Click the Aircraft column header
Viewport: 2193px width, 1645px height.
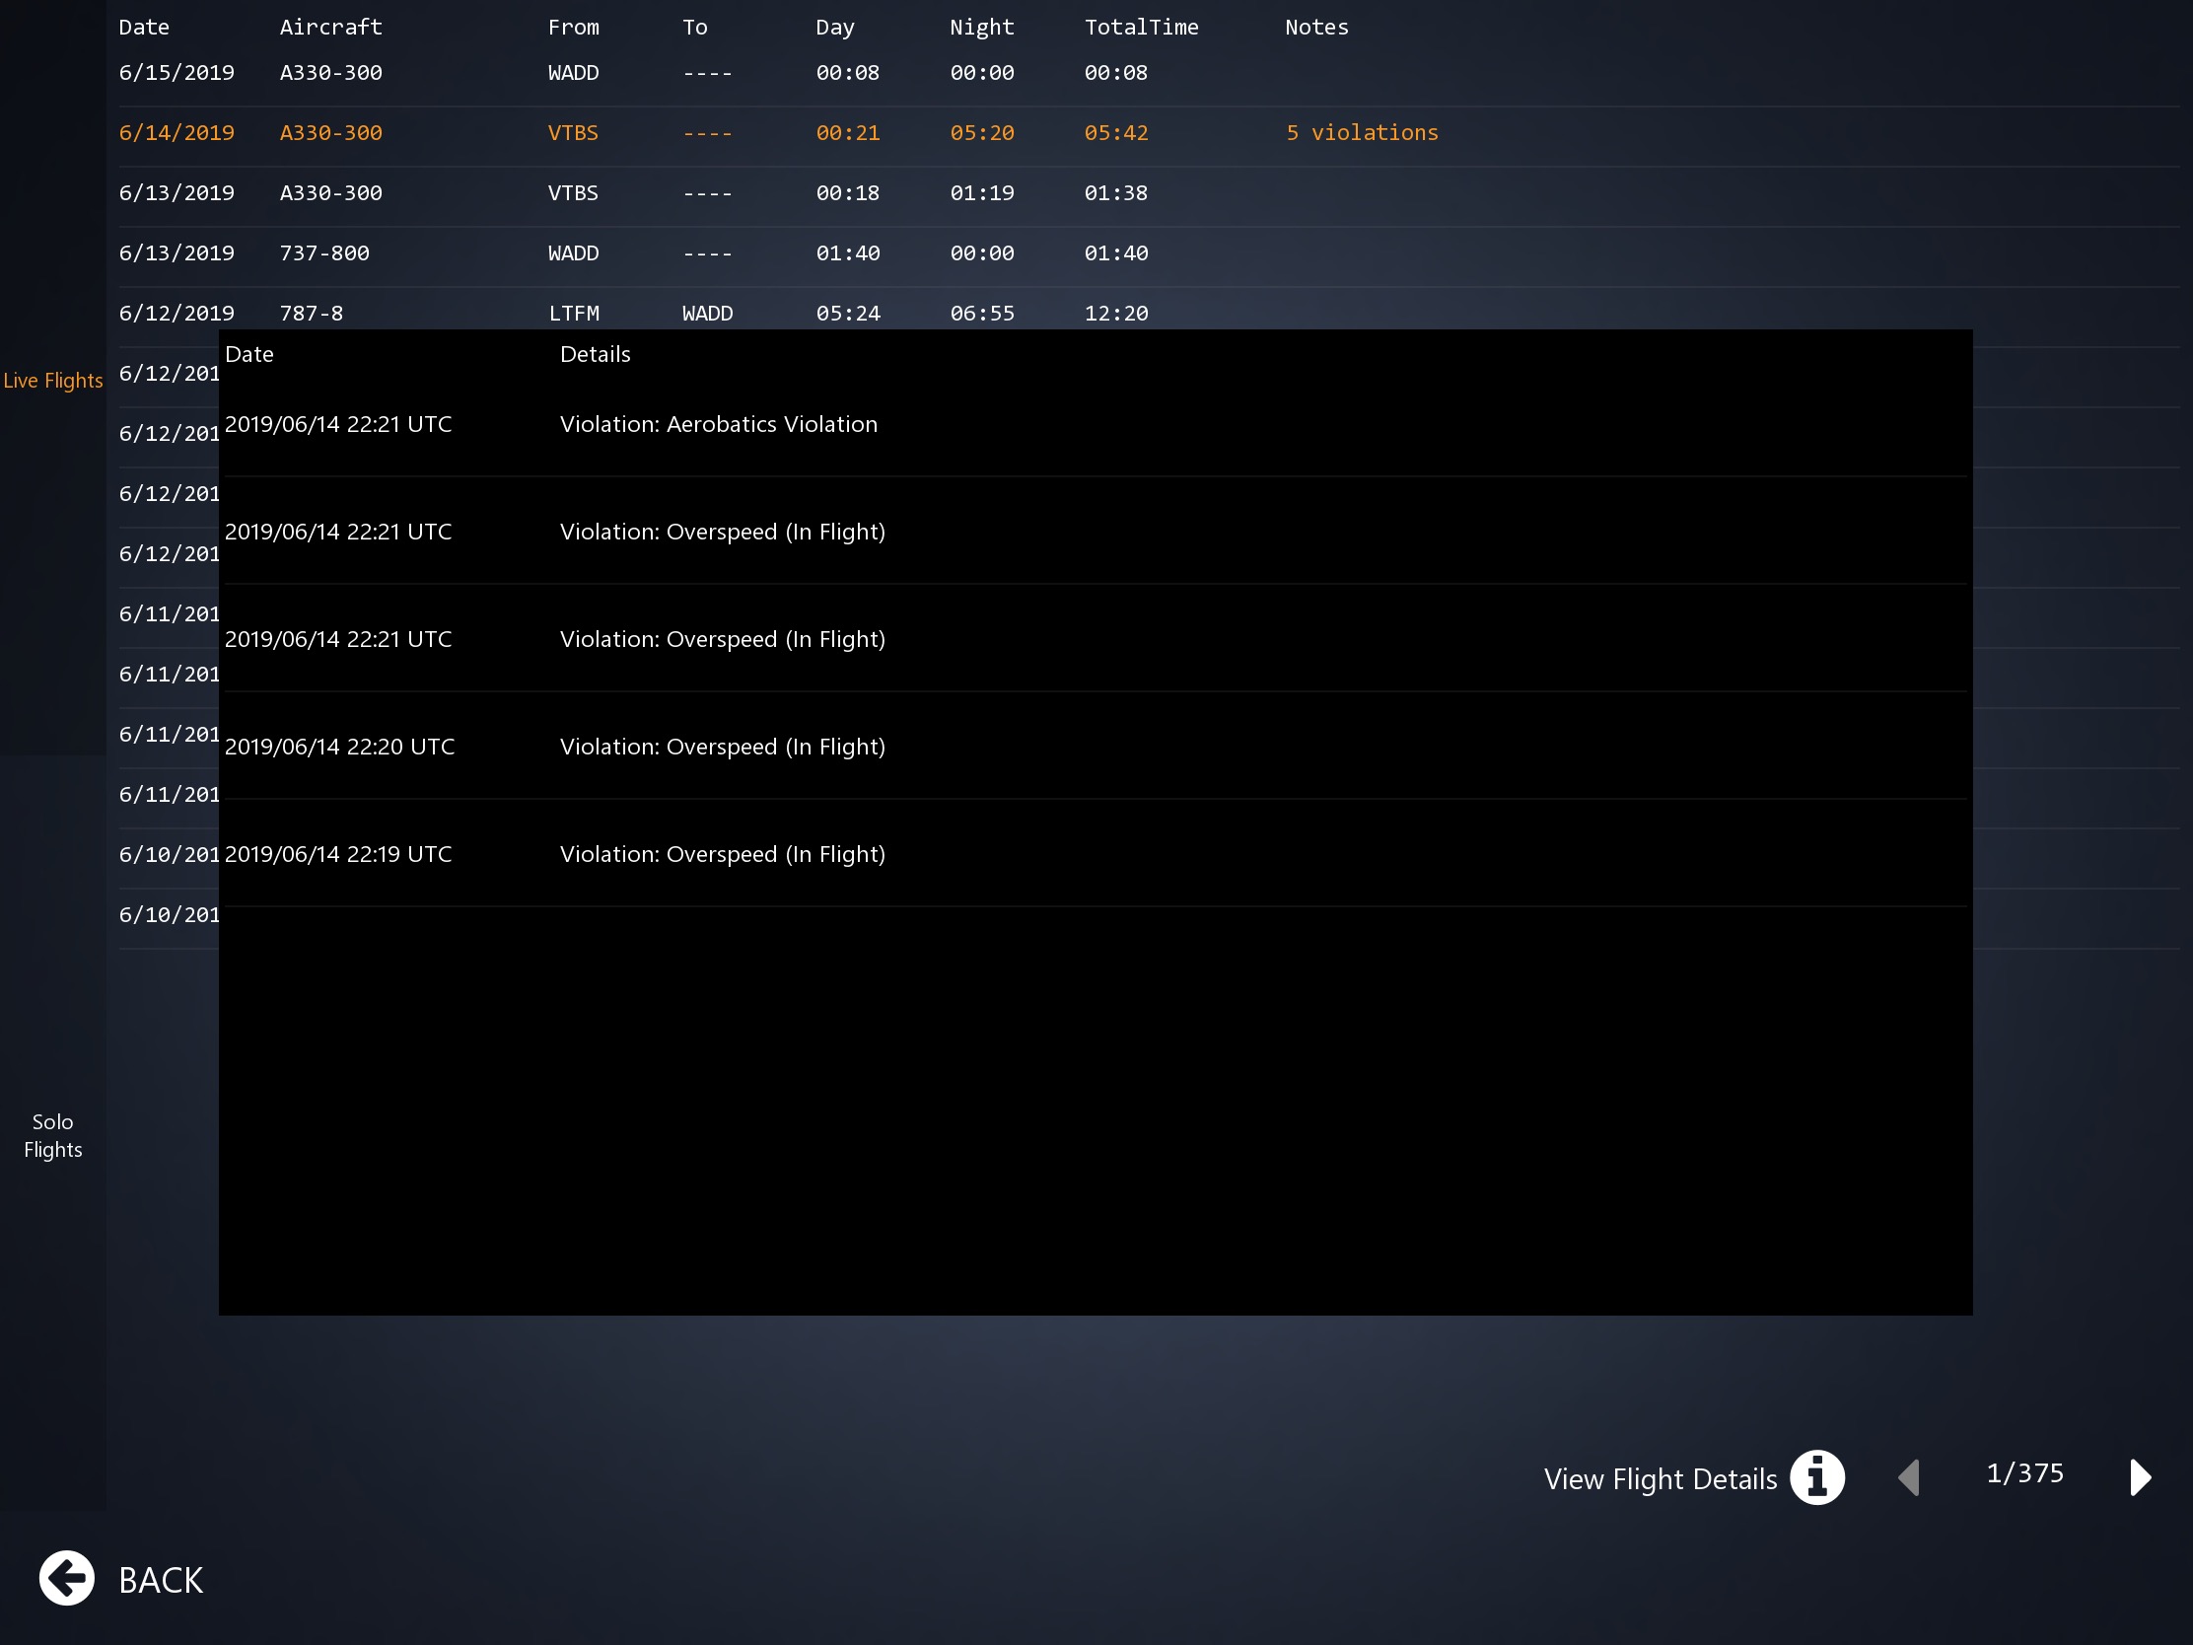[x=331, y=27]
